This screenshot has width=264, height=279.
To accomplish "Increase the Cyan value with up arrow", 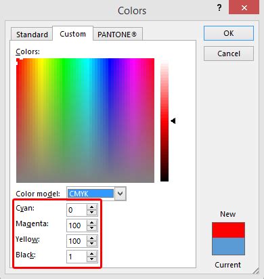I will (x=91, y=207).
